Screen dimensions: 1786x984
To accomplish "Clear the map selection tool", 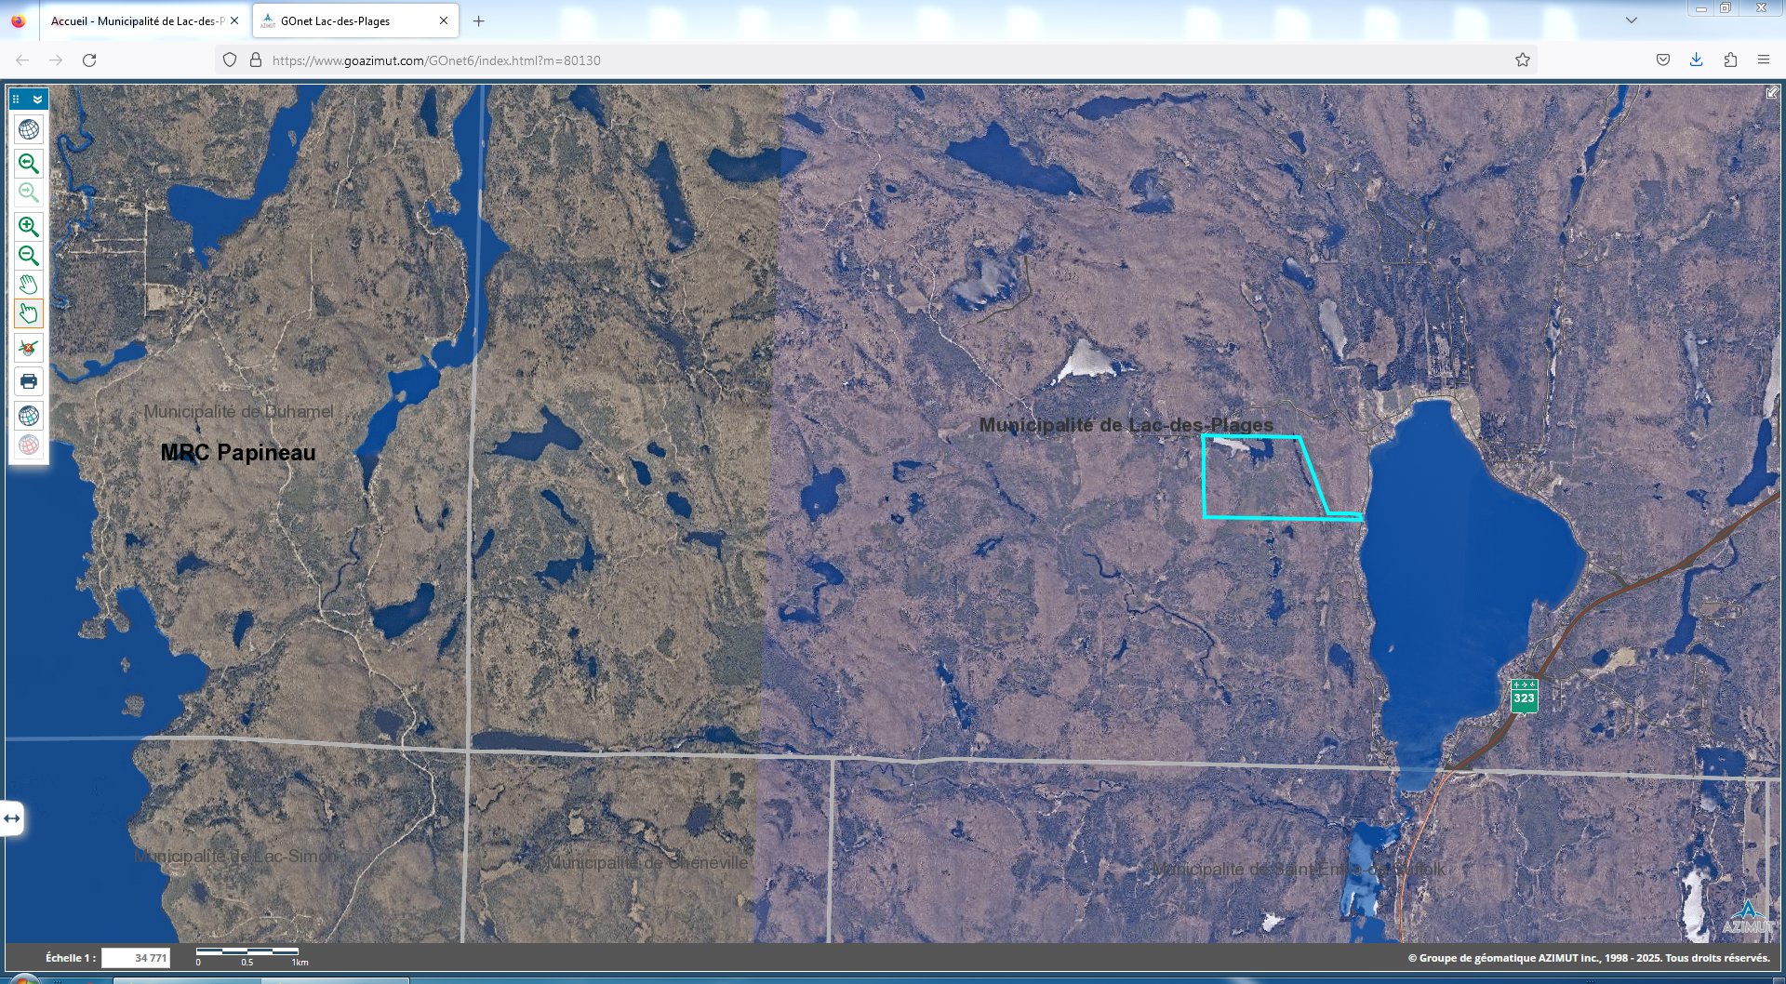I will coord(29,348).
